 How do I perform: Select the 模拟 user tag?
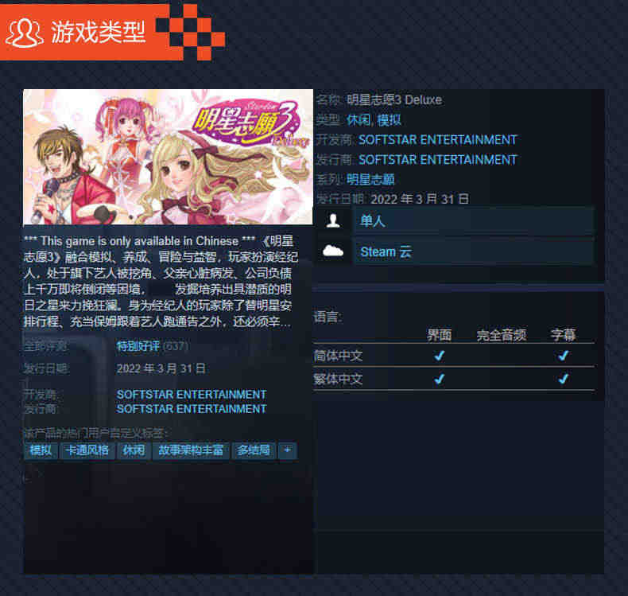tap(41, 450)
